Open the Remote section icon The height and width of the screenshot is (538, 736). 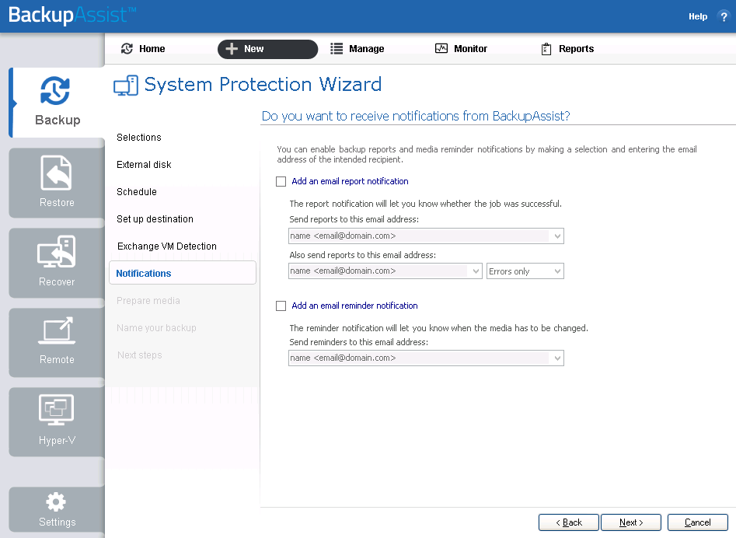56,331
